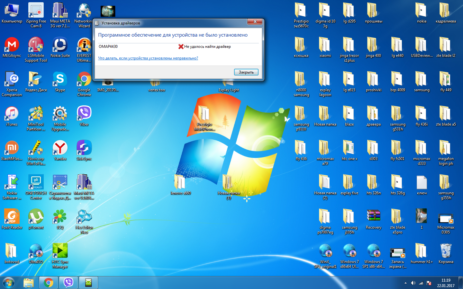Screen dimensions: 463x289
Task: Select the Корзина recycle bin icon
Action: (x=446, y=253)
